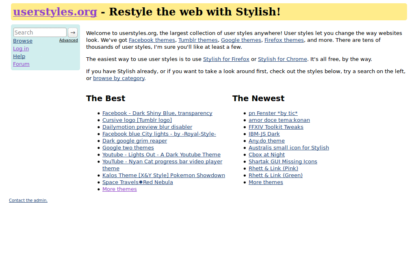Screen dimensions: 416x262
Task: Open Facebook themes link in intro
Action: pos(152,40)
